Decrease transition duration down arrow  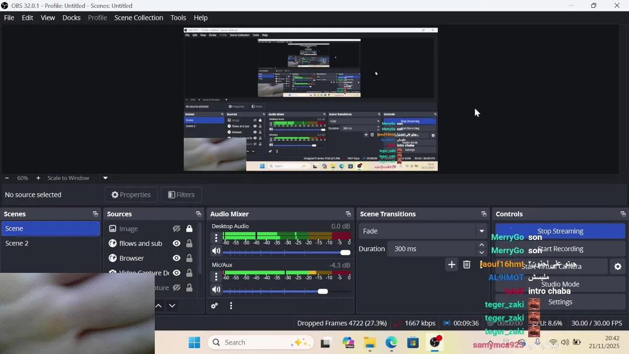coord(482,253)
